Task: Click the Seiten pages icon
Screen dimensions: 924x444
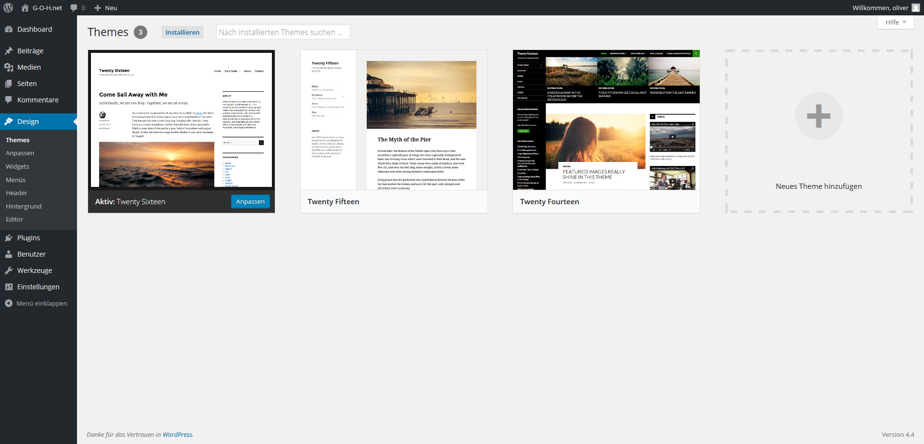Action: 9,84
